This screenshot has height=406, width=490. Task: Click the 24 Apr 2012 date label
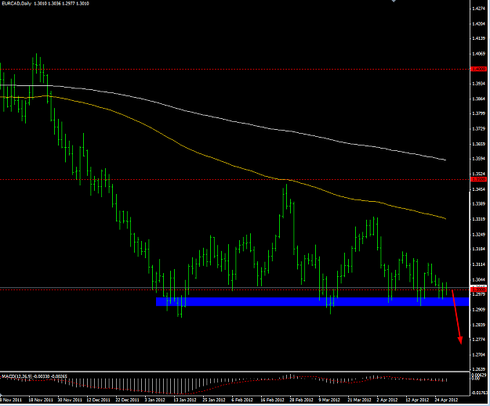(x=446, y=400)
